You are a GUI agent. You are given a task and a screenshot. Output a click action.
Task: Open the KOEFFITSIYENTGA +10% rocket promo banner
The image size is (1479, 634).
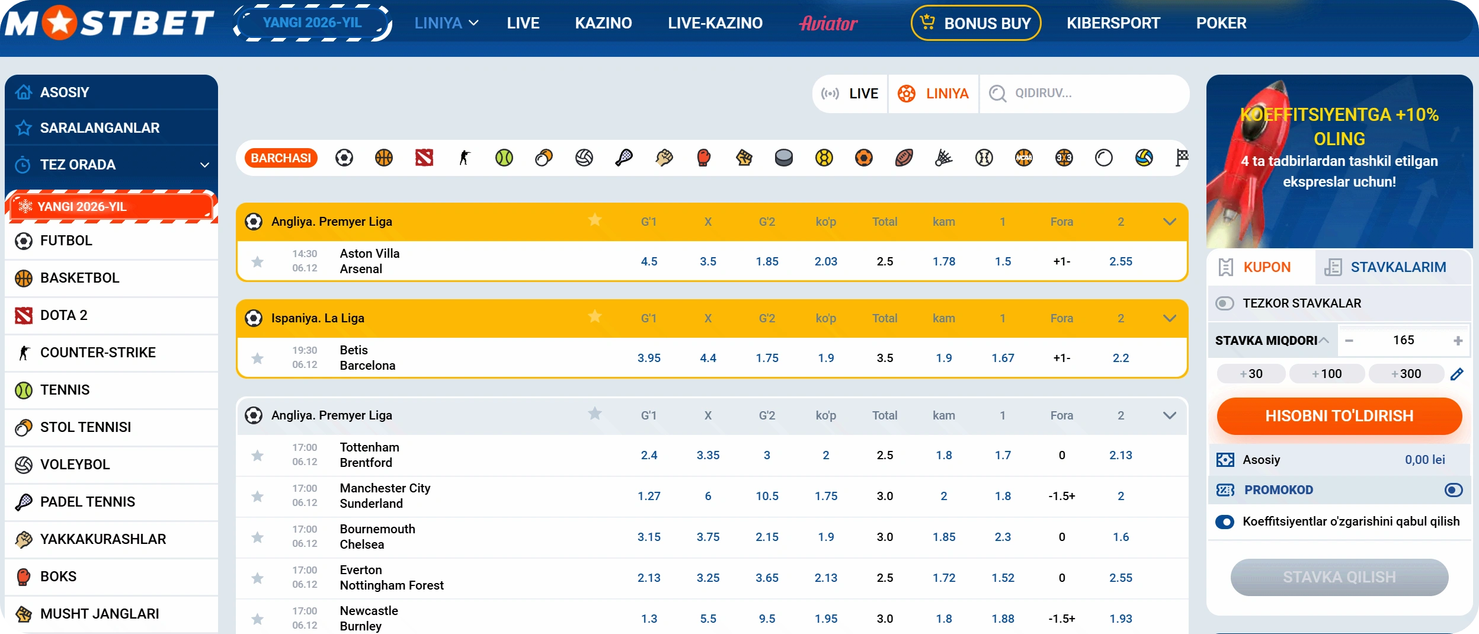(1339, 161)
